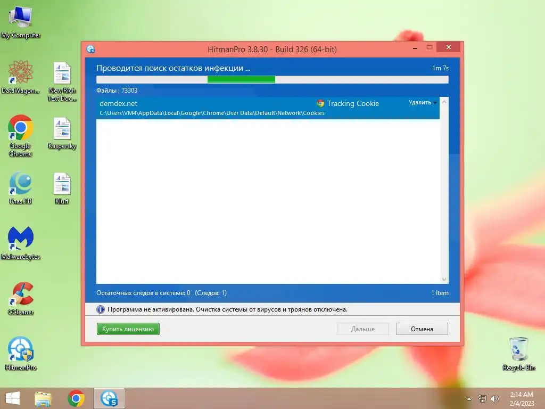Screen dimensions: 545x409
Task: Open the Удалить action dropdown
Action: tap(423, 102)
